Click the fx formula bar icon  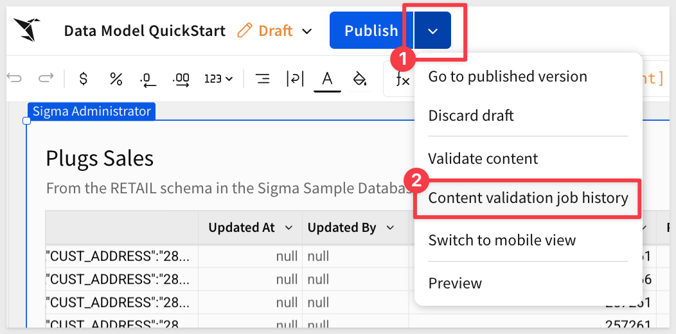tap(402, 79)
